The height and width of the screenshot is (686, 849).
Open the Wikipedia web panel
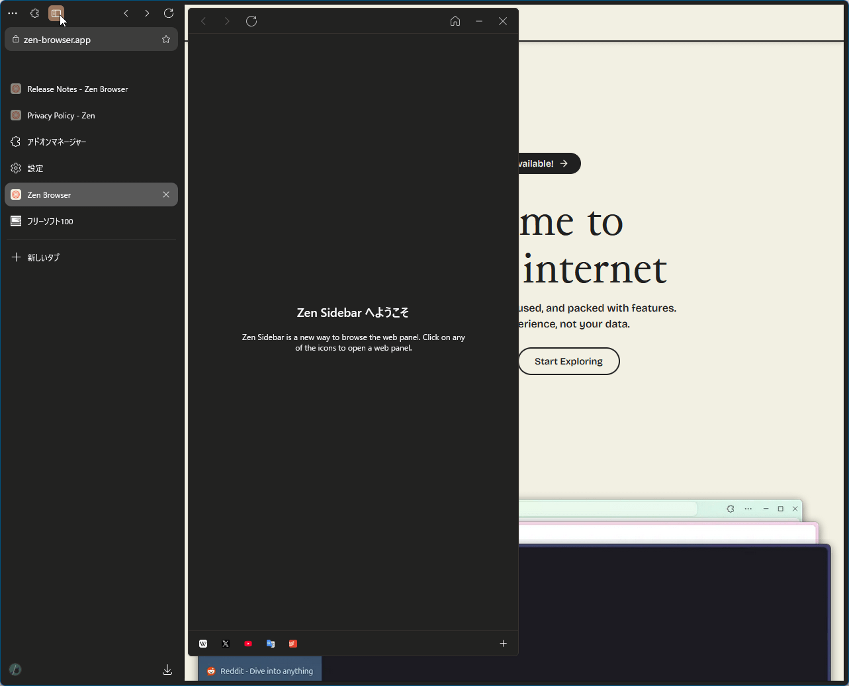[203, 644]
